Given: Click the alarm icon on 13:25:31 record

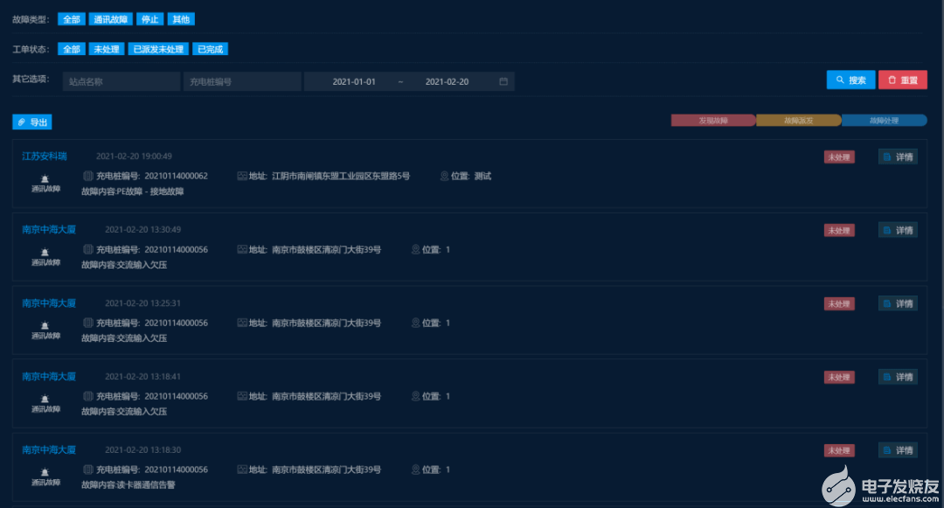Looking at the screenshot, I should [45, 325].
